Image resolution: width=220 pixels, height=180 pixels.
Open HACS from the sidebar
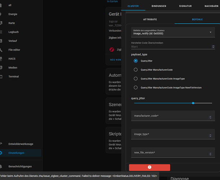pyautogui.click(x=1, y=59)
